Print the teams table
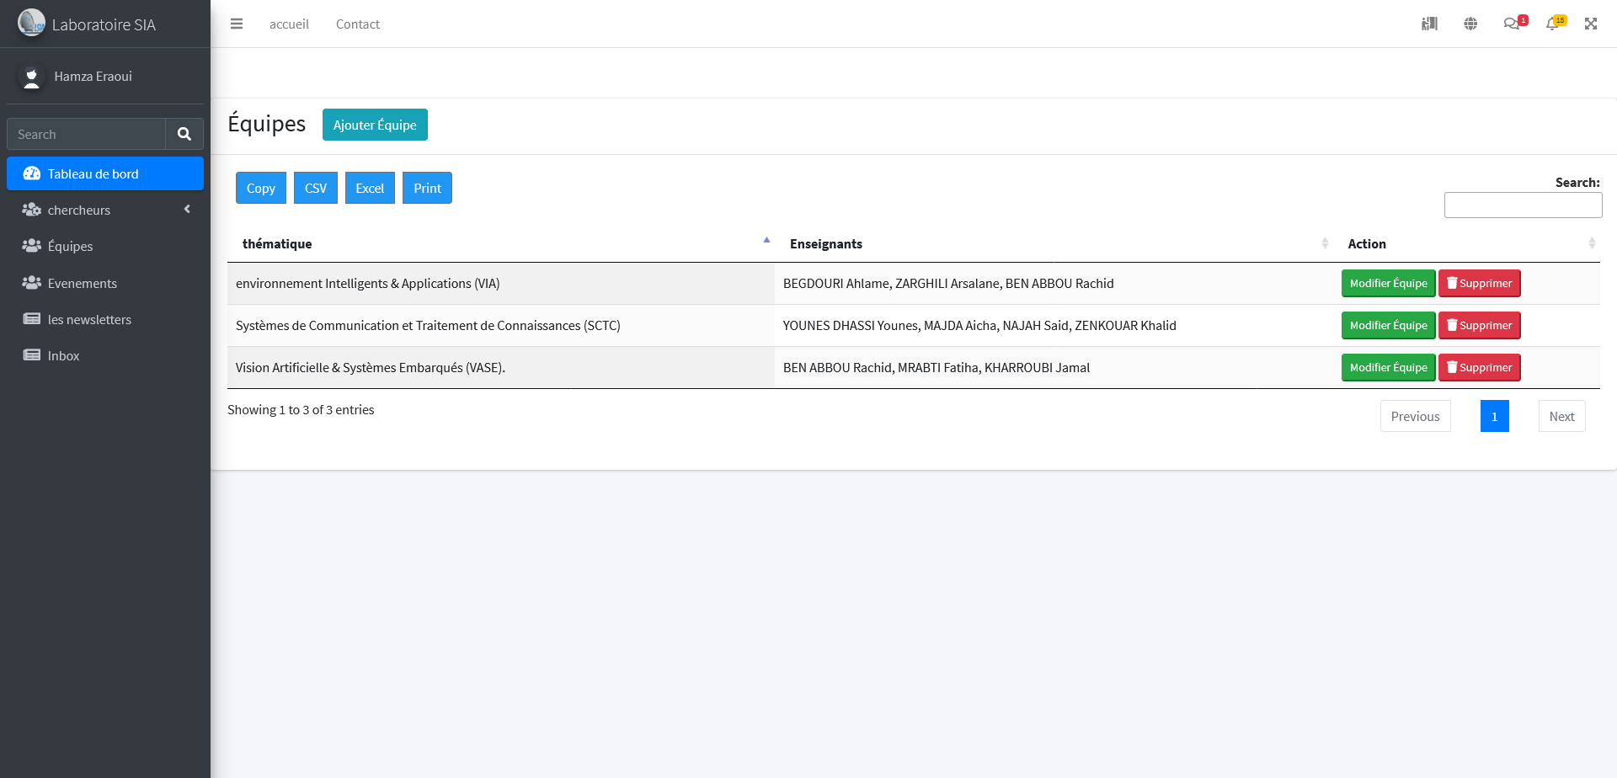The width and height of the screenshot is (1617, 778). [427, 188]
